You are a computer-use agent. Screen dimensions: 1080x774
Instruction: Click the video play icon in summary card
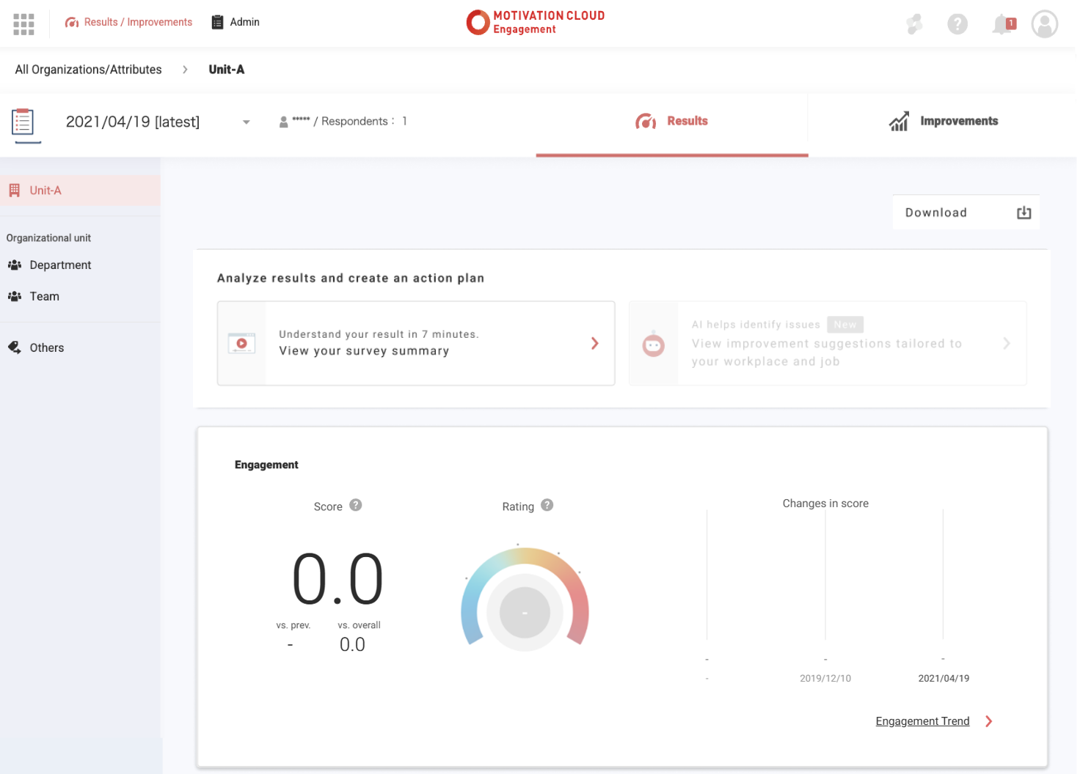(241, 343)
